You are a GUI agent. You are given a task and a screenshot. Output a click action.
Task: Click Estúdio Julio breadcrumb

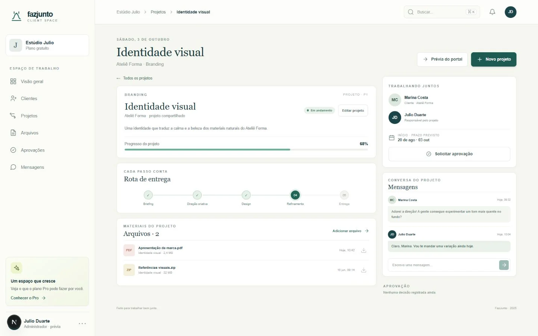(x=128, y=12)
